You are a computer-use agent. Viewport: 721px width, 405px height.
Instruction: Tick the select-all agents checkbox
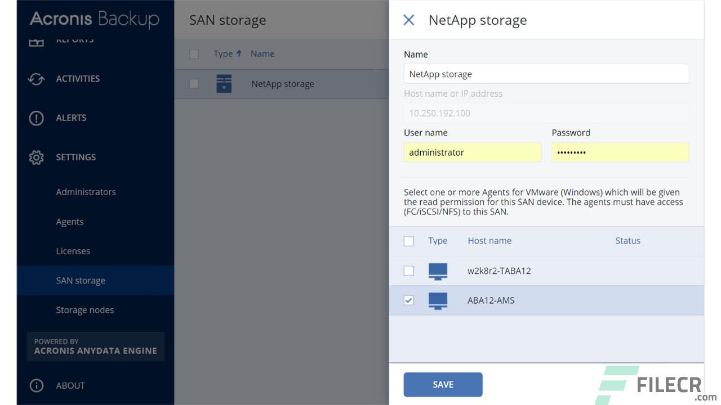click(x=409, y=241)
